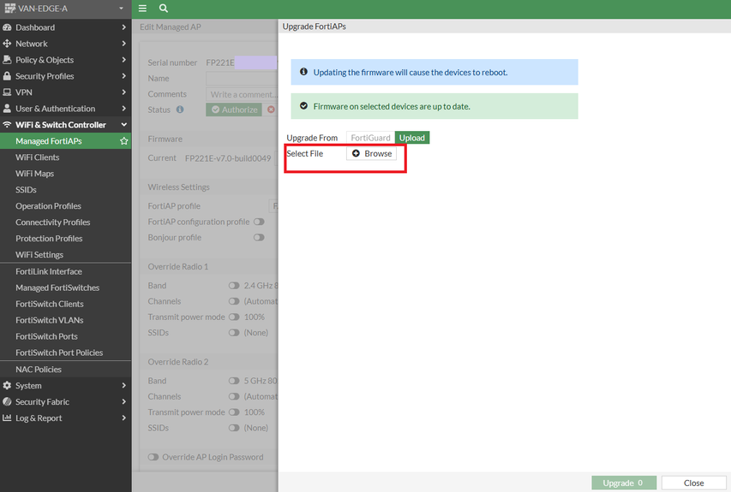The image size is (731, 492).
Task: Toggle FortiAP configuration profile switch
Action: [259, 222]
